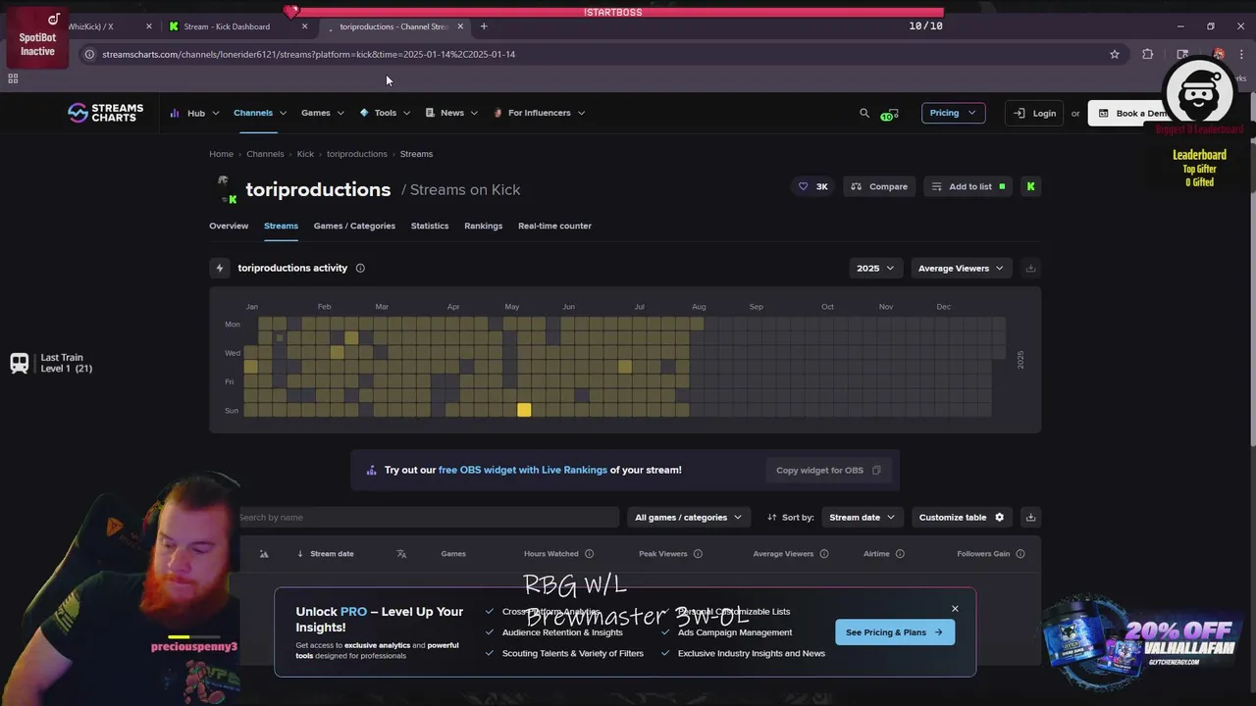The height and width of the screenshot is (706, 1256).
Task: Switch to the Rankings tab
Action: coord(483,226)
